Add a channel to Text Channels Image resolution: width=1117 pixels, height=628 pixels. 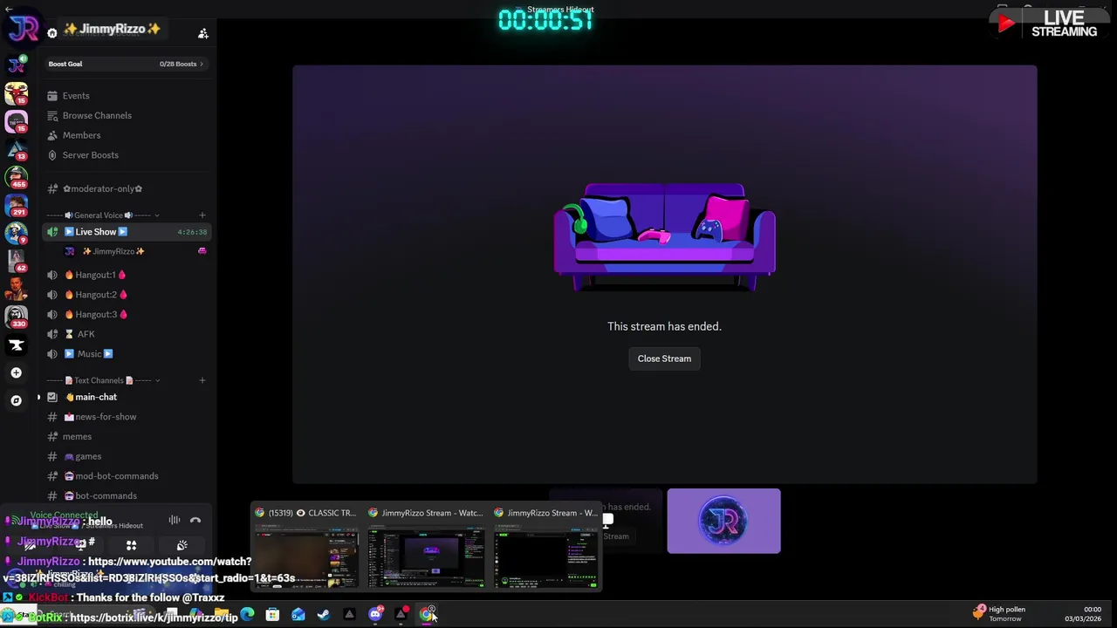pos(202,380)
